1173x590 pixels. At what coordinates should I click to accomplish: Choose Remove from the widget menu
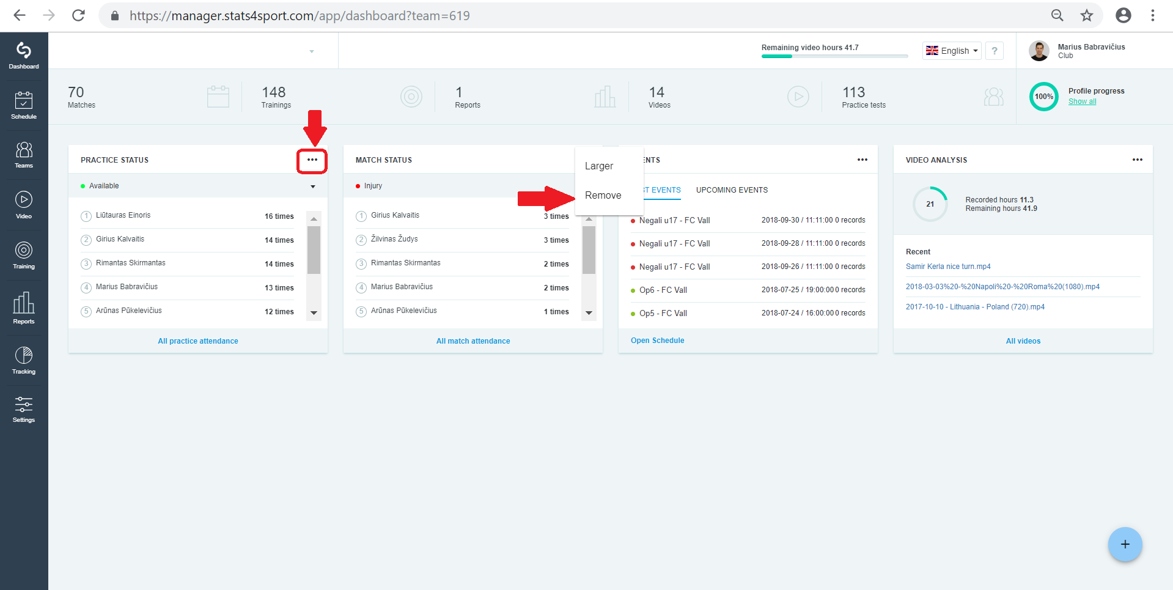603,195
